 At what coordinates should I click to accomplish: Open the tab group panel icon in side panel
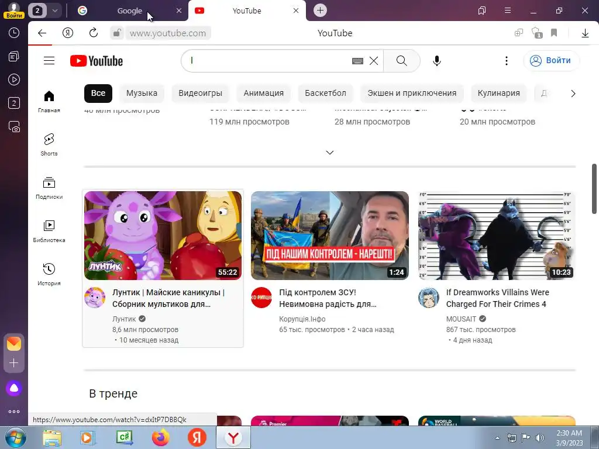point(14,103)
